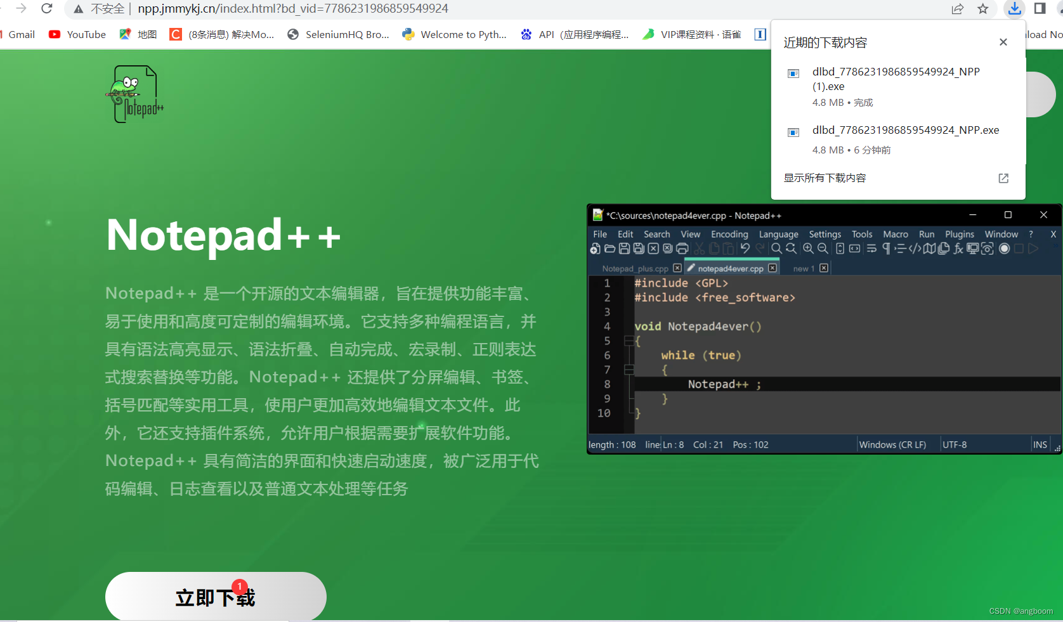Open downloads folder via external link icon
Screen dimensions: 1063x622
coord(1003,178)
